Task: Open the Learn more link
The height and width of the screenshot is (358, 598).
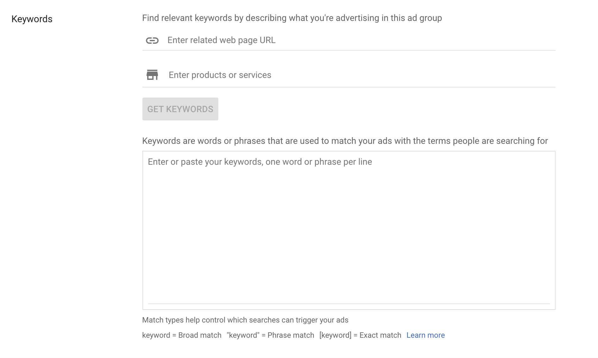Action: (x=426, y=335)
